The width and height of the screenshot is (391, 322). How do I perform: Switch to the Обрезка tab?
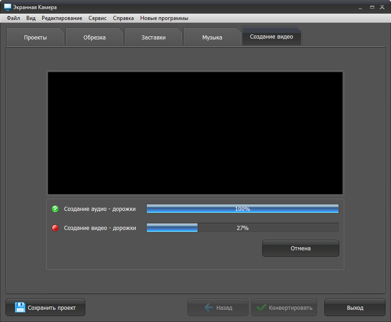tap(94, 38)
